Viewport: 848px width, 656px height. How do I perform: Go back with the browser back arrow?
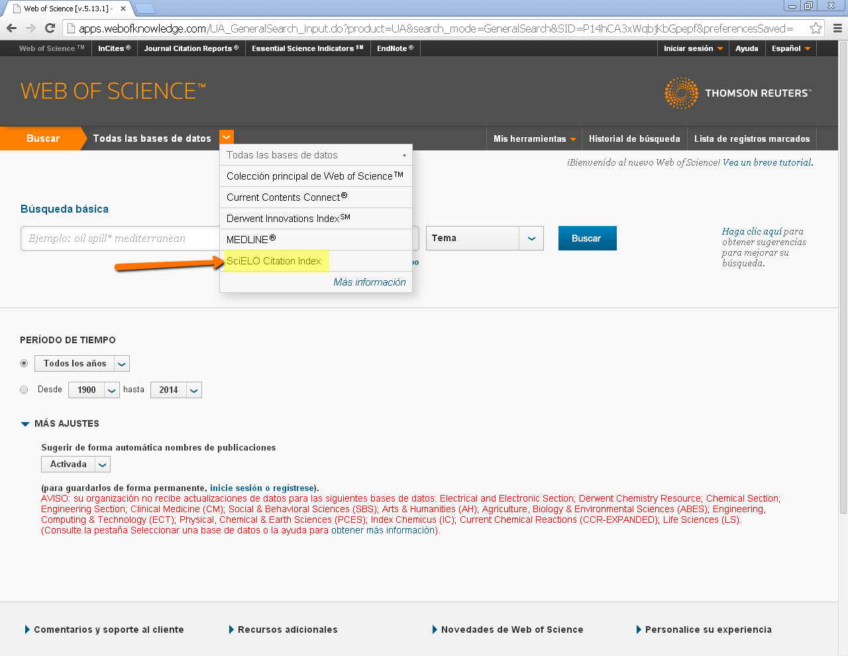point(11,28)
